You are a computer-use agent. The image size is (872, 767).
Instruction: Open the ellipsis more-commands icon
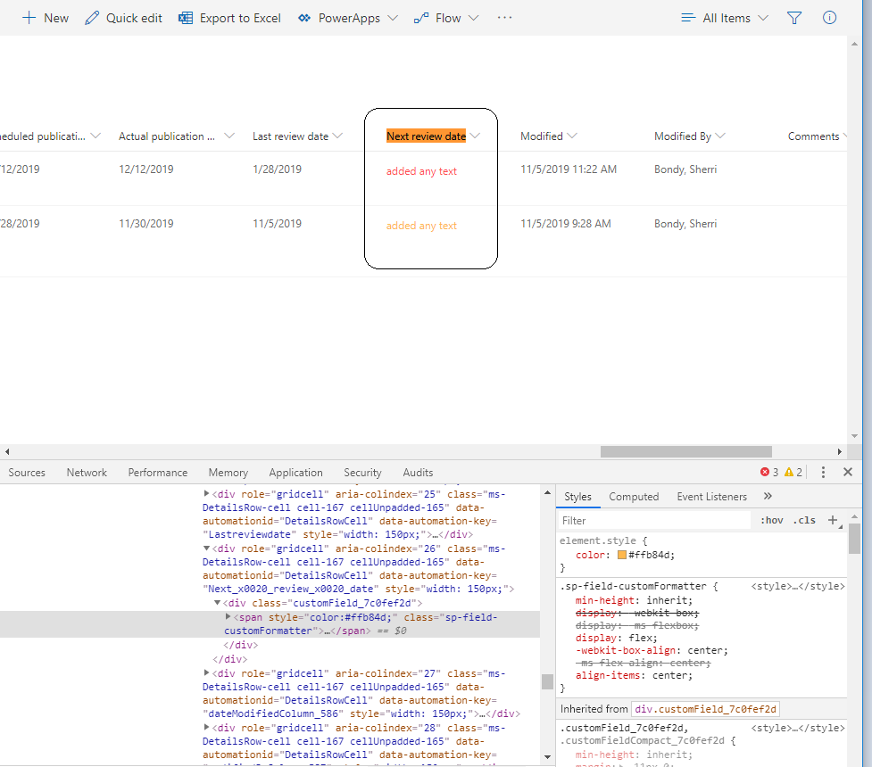(x=504, y=18)
